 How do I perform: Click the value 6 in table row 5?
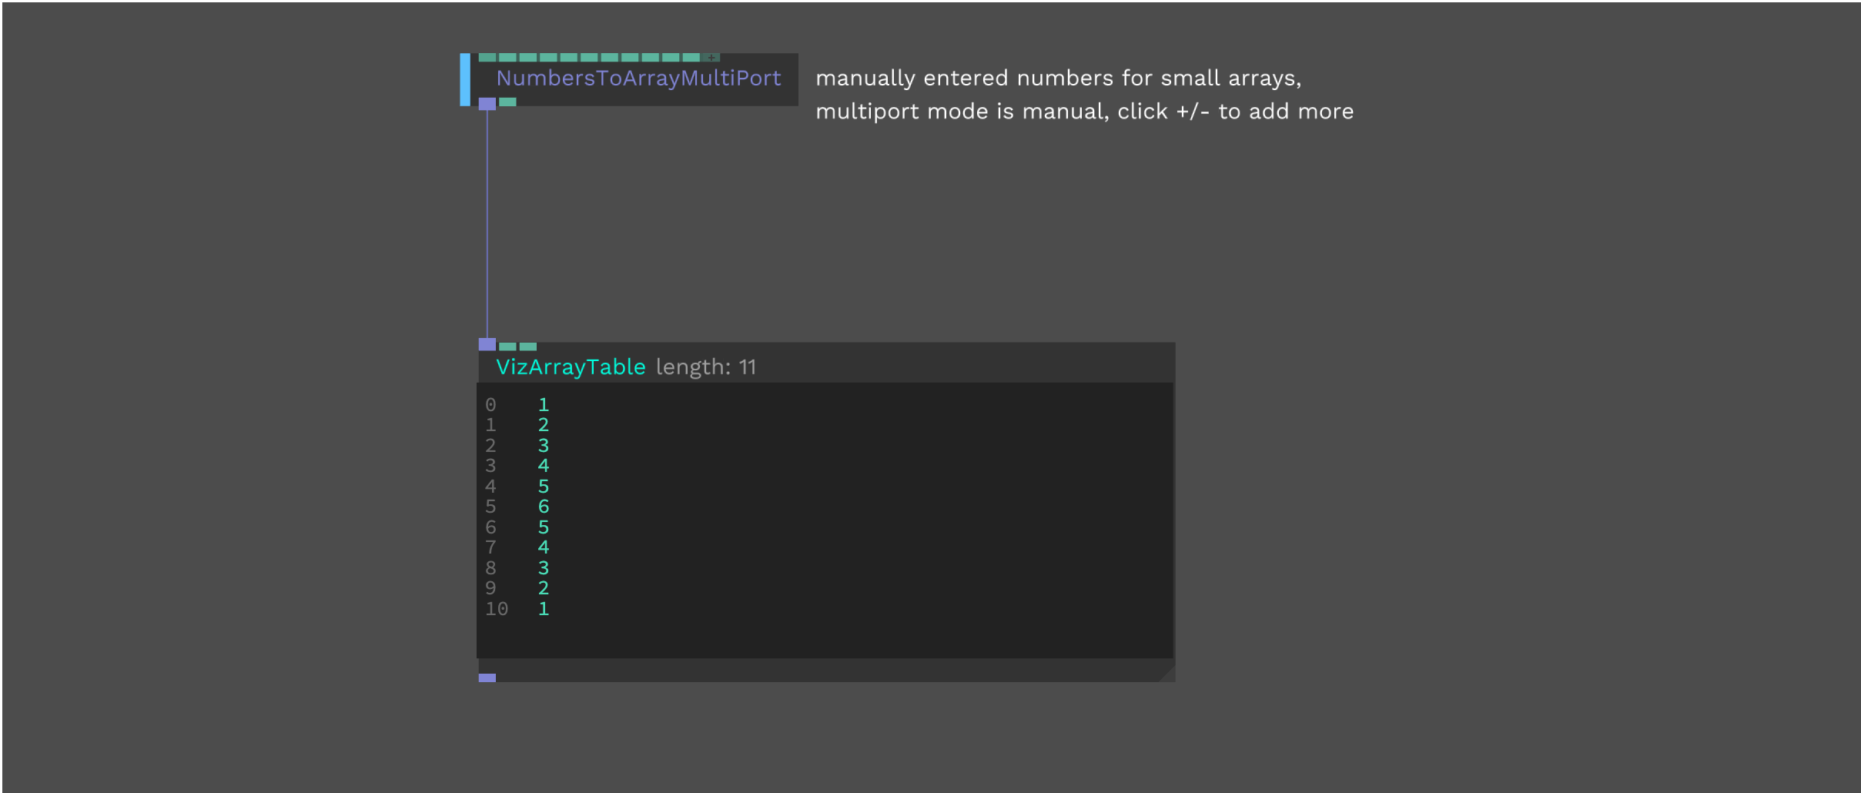[544, 507]
